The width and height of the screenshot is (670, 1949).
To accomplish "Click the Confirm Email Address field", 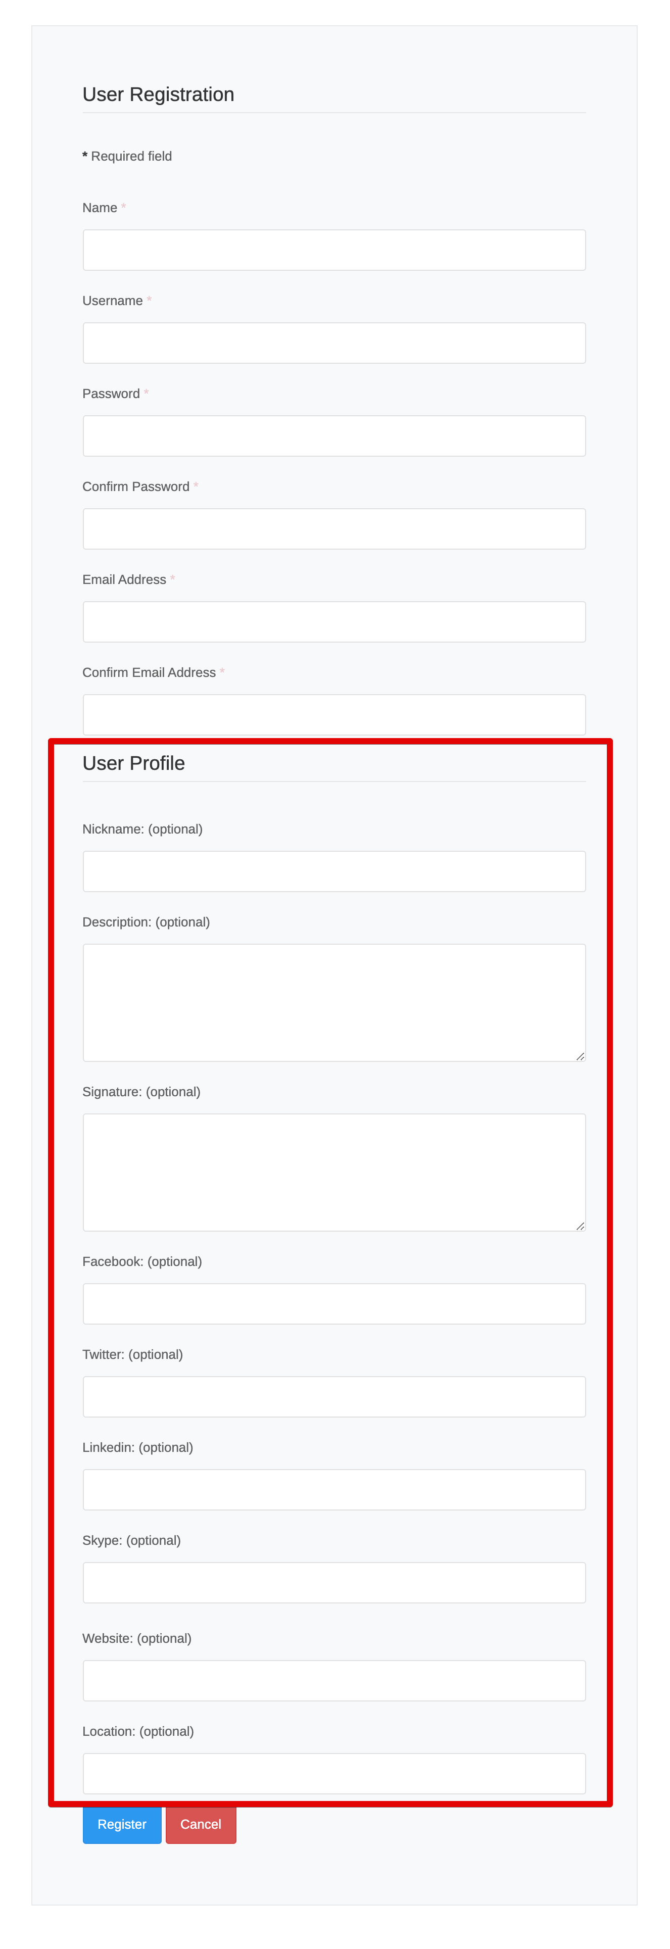I will pyautogui.click(x=334, y=715).
